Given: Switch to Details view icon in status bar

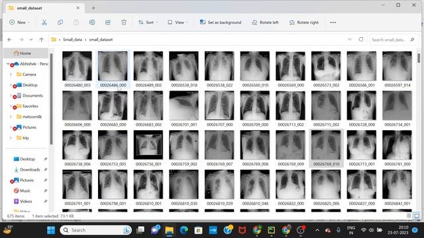Looking at the screenshot, I should click(x=409, y=216).
